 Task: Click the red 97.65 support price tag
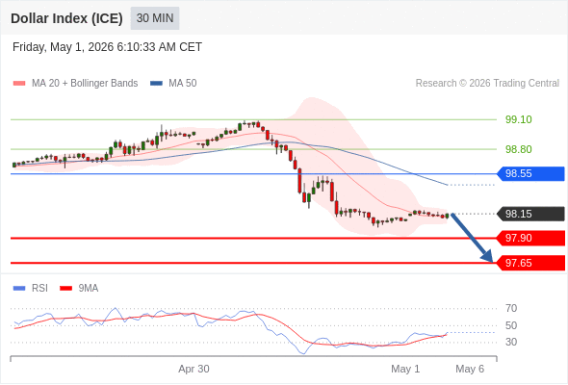[x=530, y=263]
